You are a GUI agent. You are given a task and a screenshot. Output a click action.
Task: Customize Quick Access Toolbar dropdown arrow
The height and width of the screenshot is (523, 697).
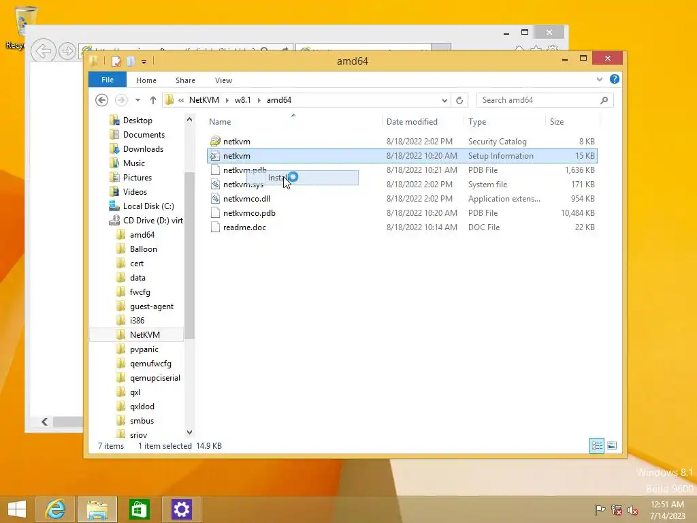[x=144, y=61]
